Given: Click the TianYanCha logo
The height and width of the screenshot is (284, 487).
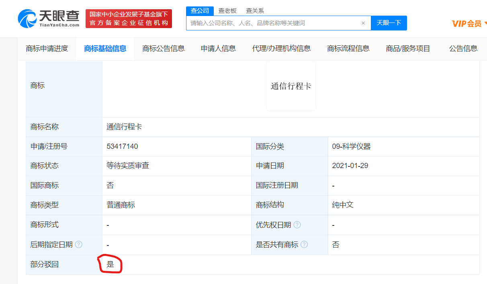Looking at the screenshot, I should click(x=49, y=18).
